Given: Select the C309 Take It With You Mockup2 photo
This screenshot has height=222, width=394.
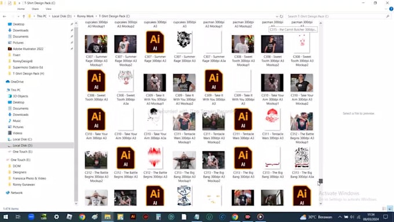Looking at the screenshot, I should pos(184,83).
